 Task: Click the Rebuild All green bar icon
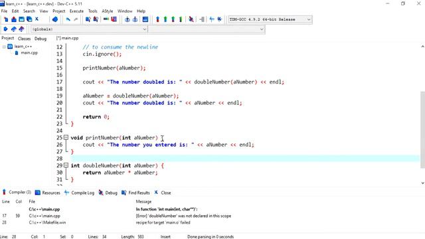pyautogui.click(x=181, y=19)
